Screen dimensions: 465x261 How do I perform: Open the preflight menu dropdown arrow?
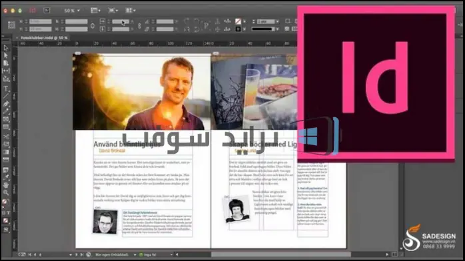pyautogui.click(x=171, y=254)
